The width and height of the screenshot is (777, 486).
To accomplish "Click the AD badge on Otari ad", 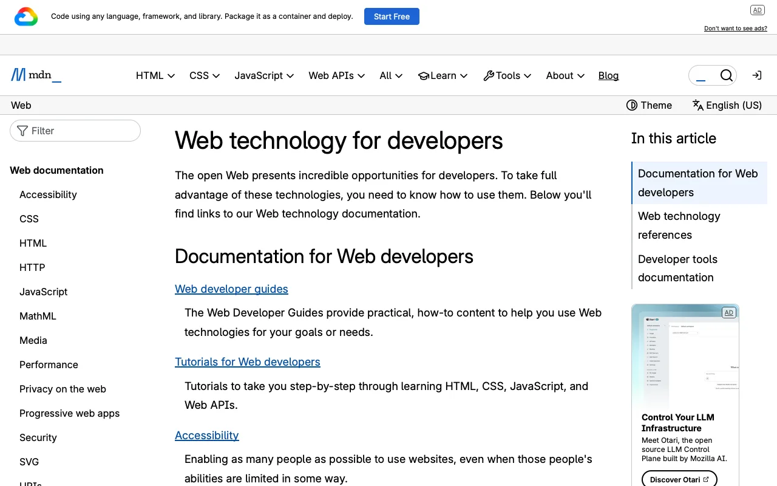I will point(728,312).
